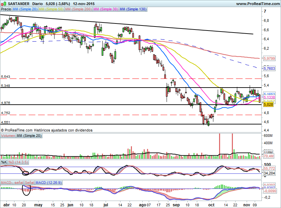
Task: Click the yellow 5,028 current price tag
Action: click(268, 105)
